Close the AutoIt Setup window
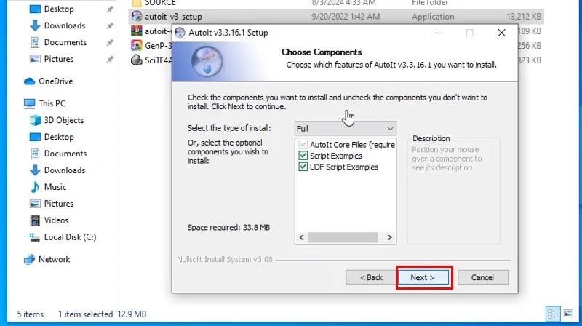The width and height of the screenshot is (582, 326). pyautogui.click(x=501, y=33)
